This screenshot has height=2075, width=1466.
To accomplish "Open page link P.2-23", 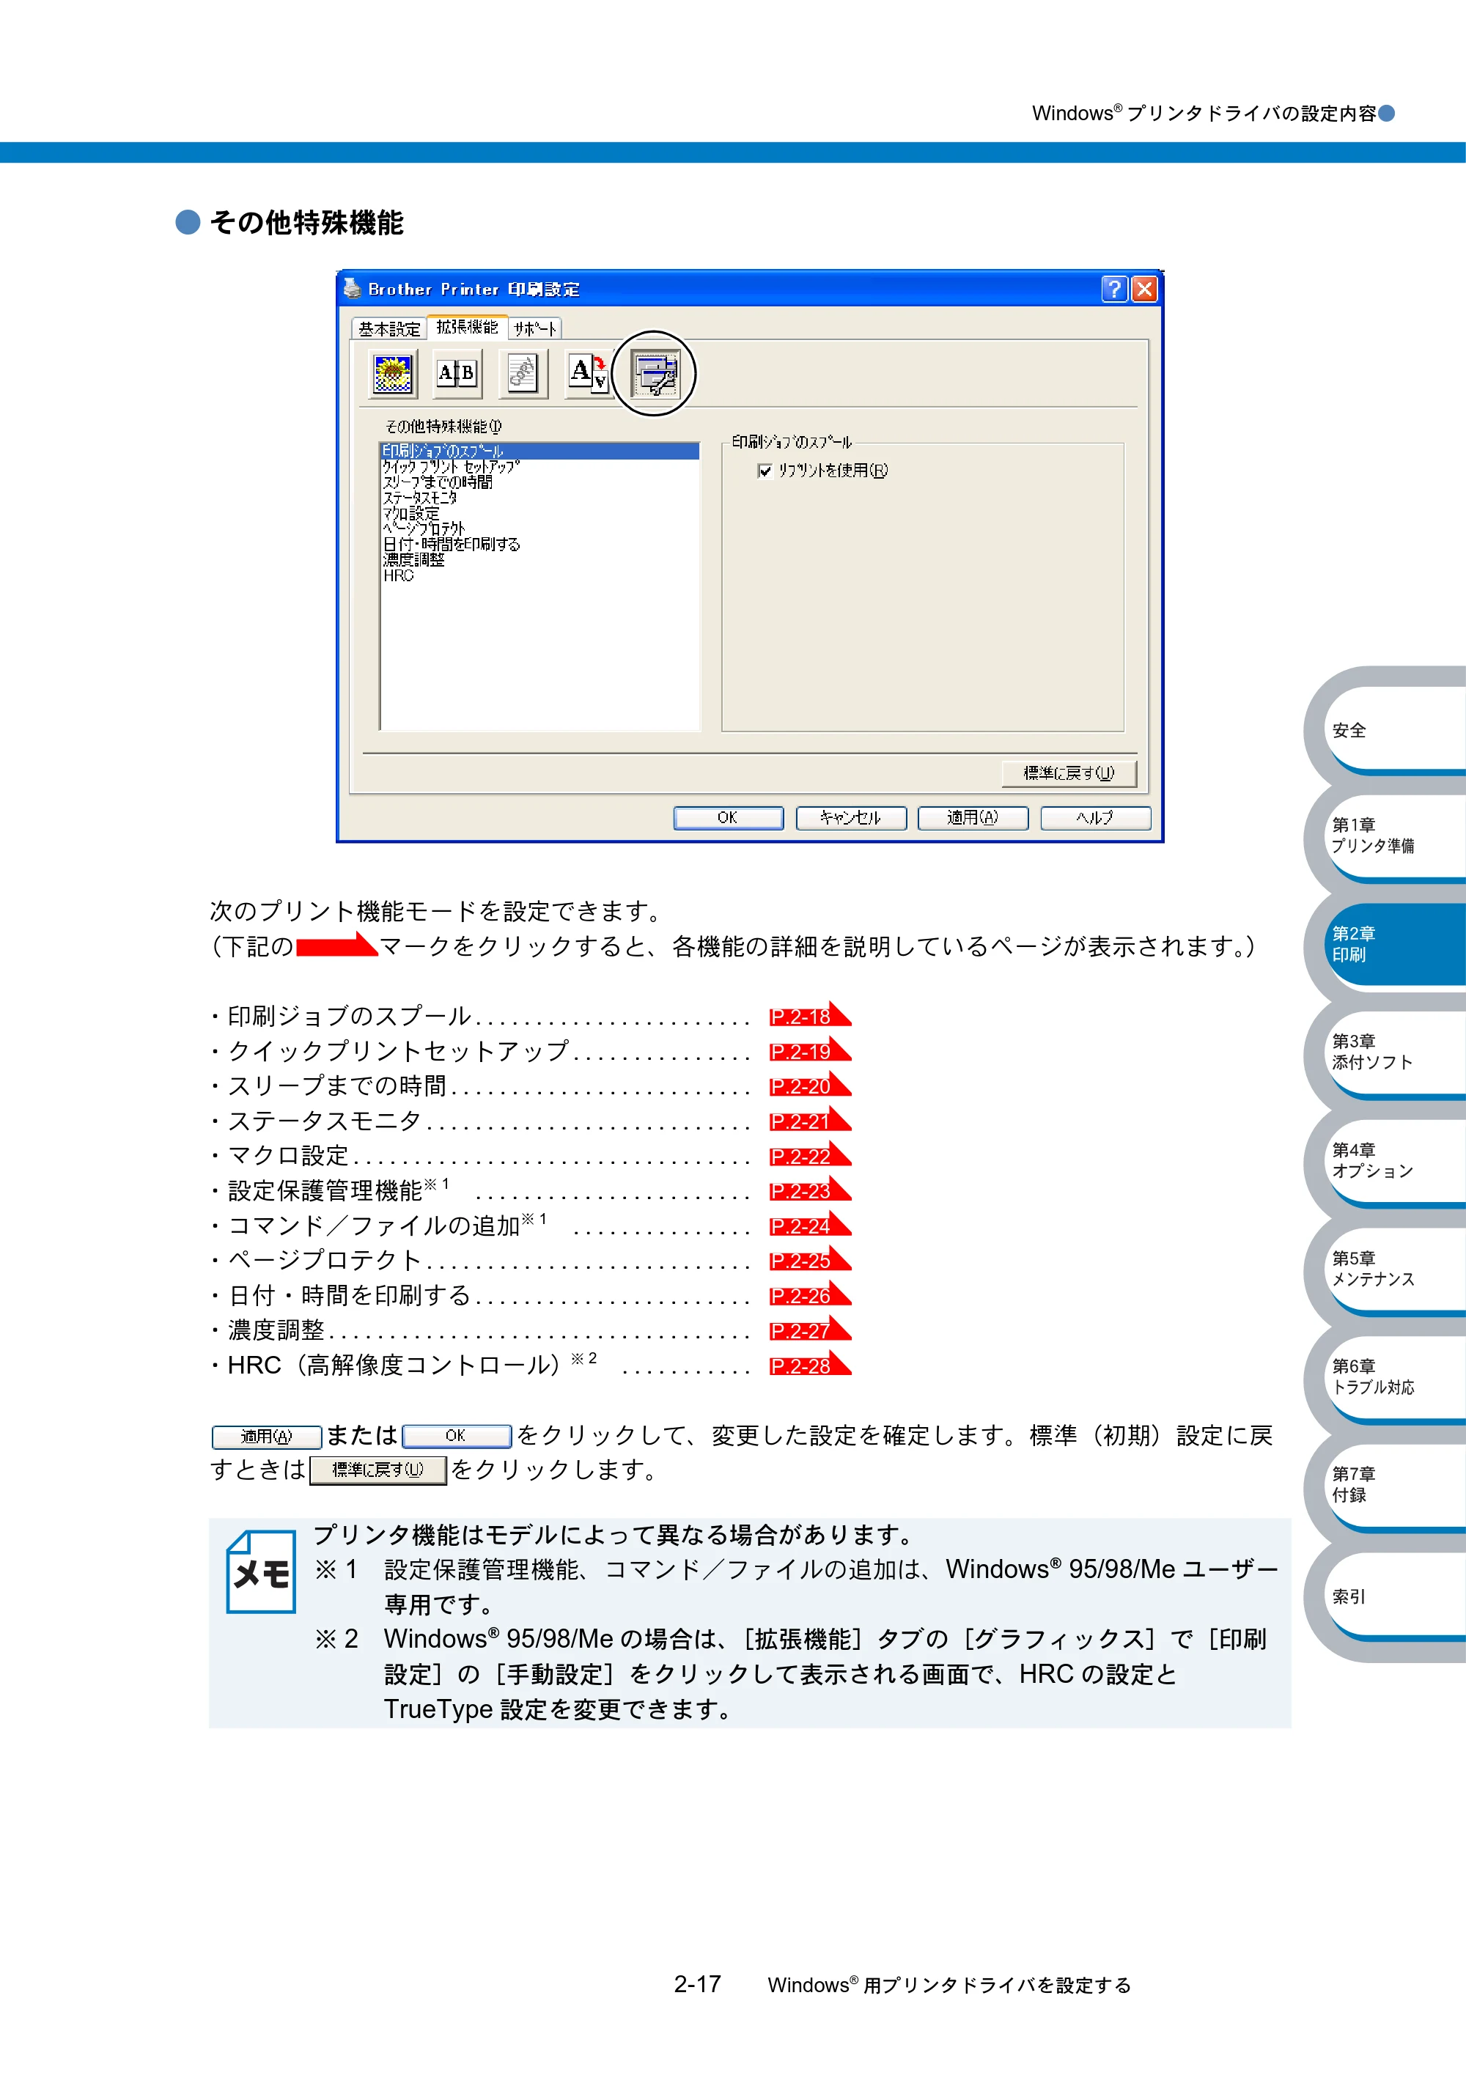I will 810,1190.
